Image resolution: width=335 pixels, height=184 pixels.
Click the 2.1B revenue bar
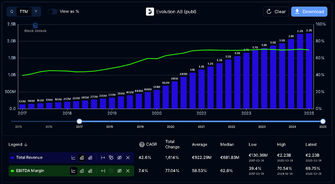(x=291, y=74)
